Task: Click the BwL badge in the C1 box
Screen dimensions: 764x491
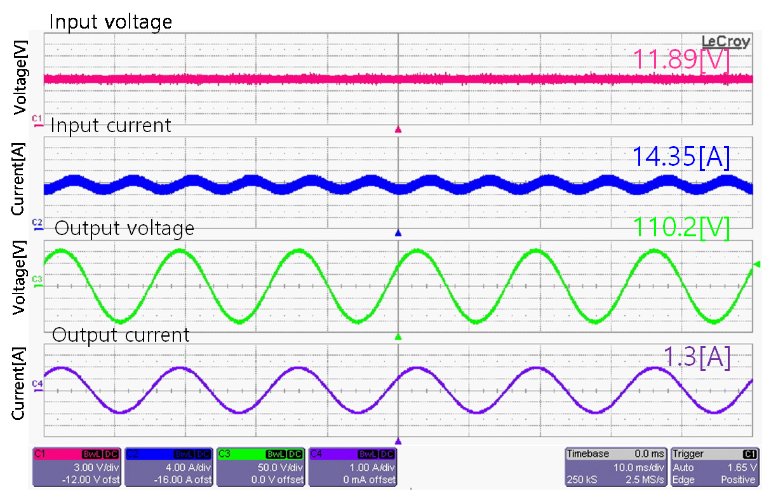Action: [x=91, y=454]
